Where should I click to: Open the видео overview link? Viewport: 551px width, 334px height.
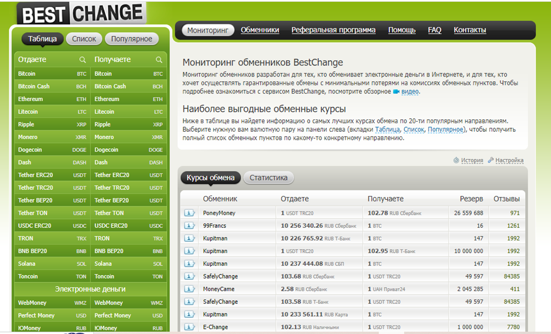[410, 92]
